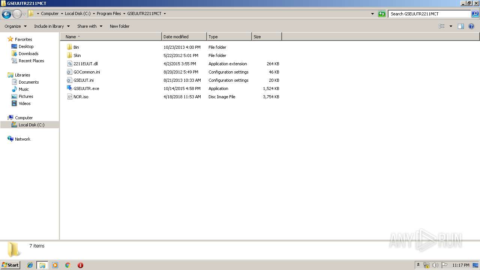Sort by the Date modified column header
The image size is (480, 270).
pyautogui.click(x=184, y=37)
